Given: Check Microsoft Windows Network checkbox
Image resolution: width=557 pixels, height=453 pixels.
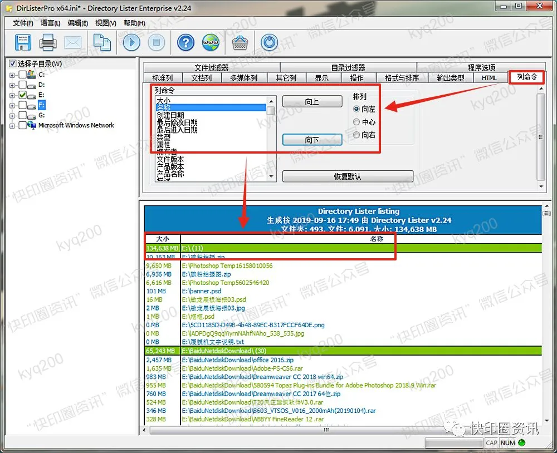Looking at the screenshot, I should [x=22, y=125].
